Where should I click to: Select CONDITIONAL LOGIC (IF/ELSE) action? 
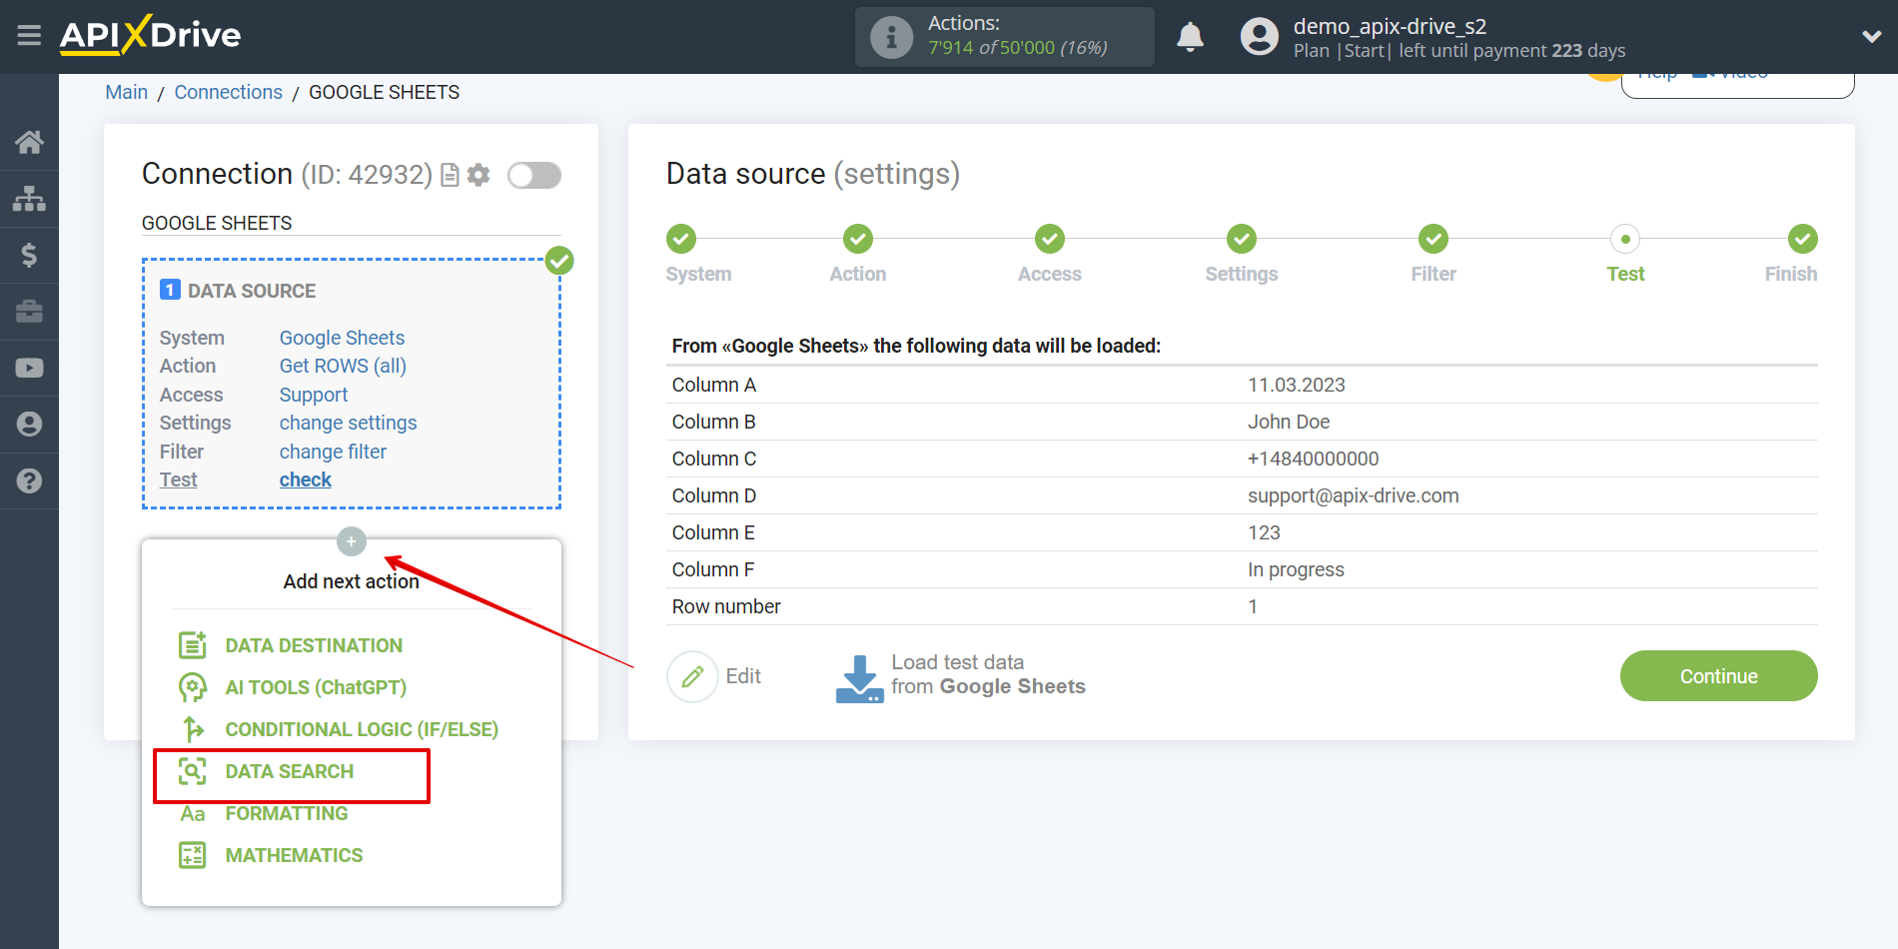click(x=362, y=729)
